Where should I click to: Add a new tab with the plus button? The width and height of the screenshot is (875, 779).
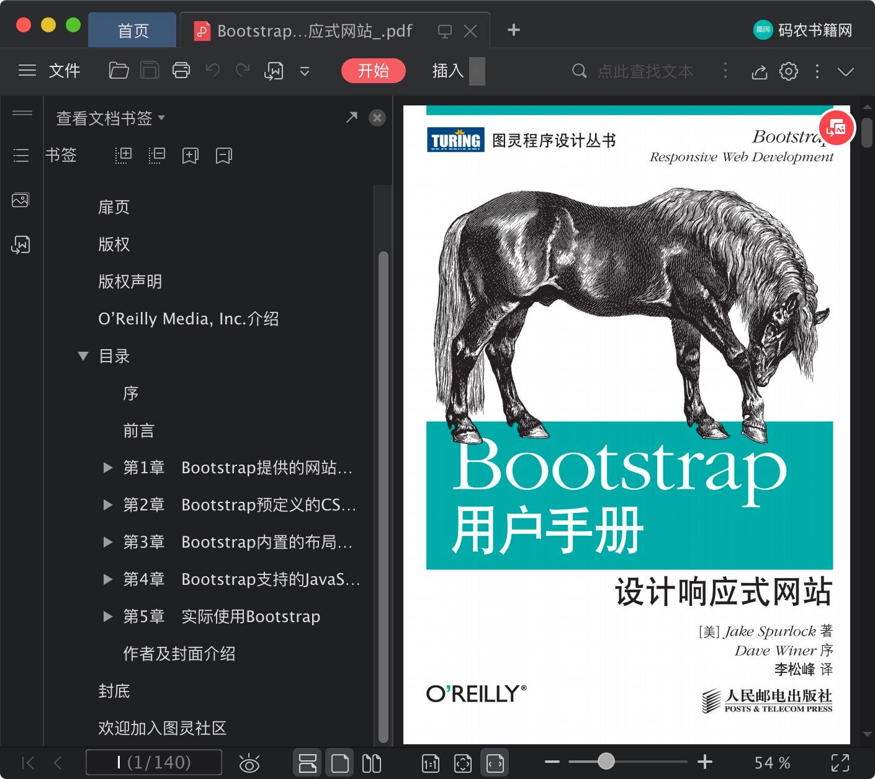pos(514,30)
